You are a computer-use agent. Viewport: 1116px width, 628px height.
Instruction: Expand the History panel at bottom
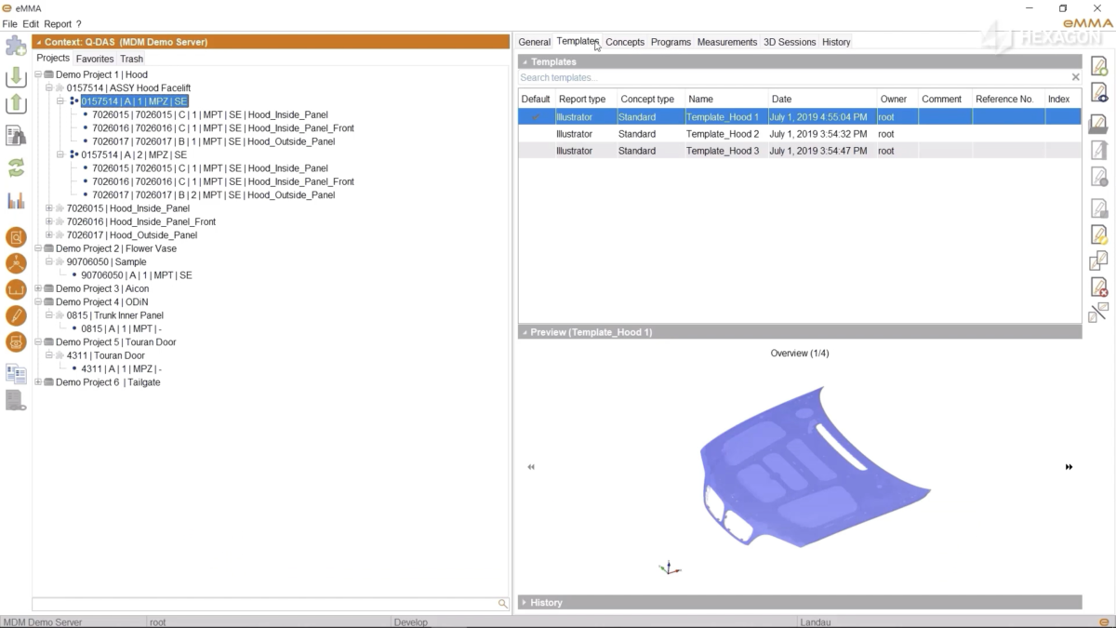[525, 603]
